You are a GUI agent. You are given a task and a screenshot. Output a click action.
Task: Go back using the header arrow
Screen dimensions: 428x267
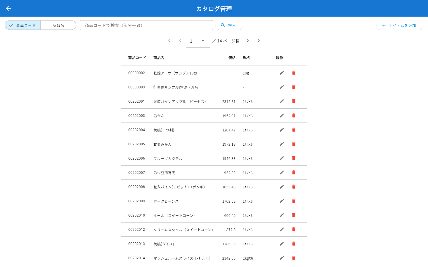[8, 8]
